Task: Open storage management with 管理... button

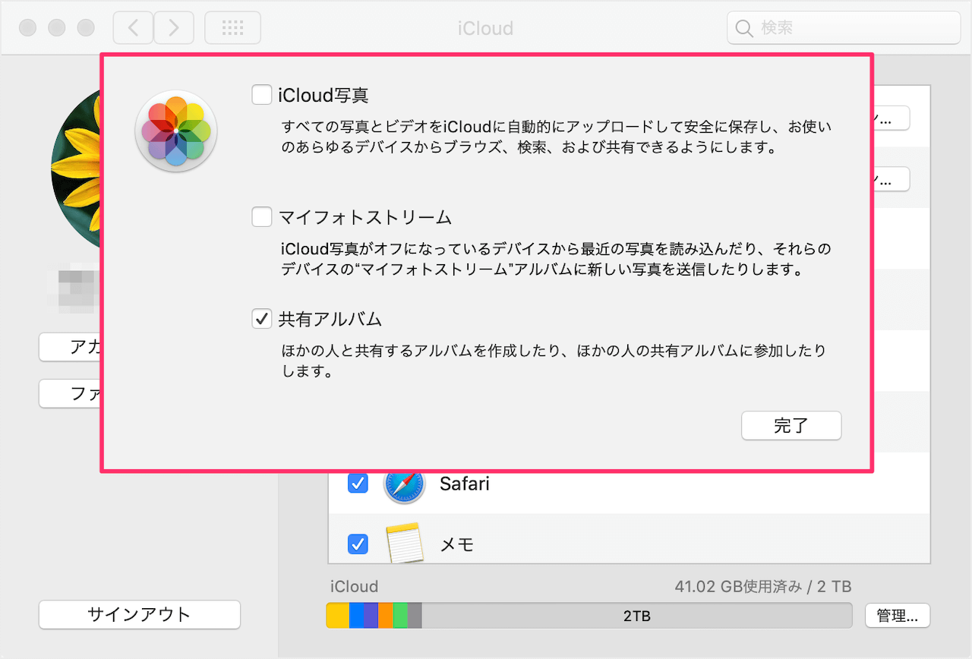Action: tap(898, 615)
